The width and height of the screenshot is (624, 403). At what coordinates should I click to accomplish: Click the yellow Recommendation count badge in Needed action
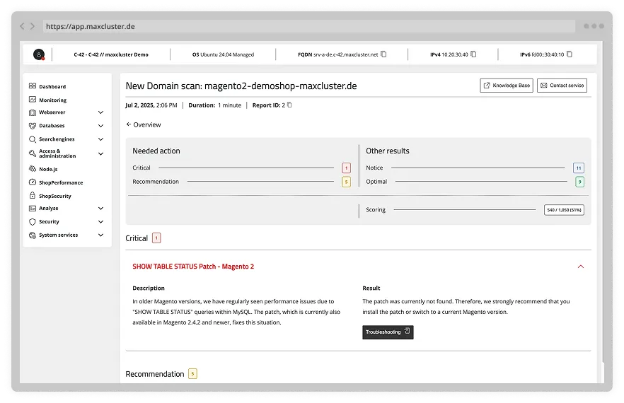coord(346,182)
